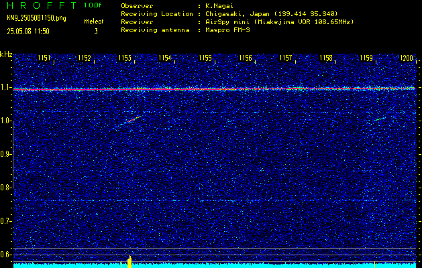Viewport: 422px width, 268px height.
Task: Select the 1200 time marker
Action: [407, 58]
